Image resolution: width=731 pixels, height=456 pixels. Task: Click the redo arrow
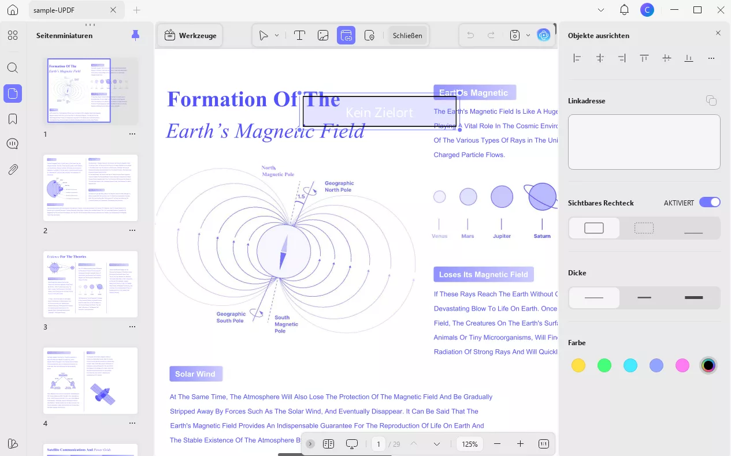pos(491,35)
